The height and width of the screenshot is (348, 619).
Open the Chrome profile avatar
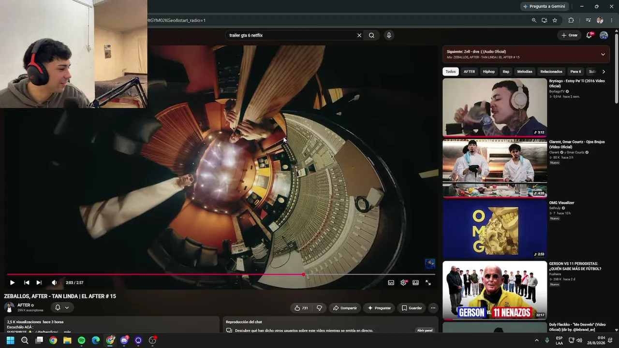click(600, 20)
